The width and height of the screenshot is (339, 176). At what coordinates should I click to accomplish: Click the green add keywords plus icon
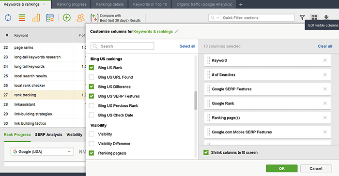[x=67, y=18]
